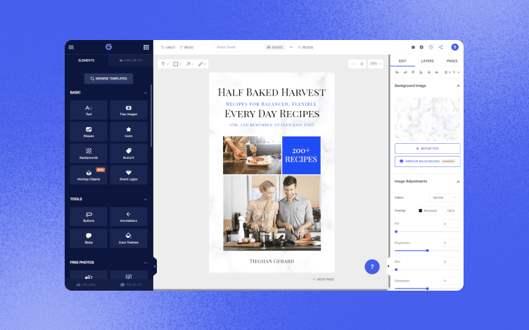Collapse the left sidebar with handle arrow

(155, 266)
